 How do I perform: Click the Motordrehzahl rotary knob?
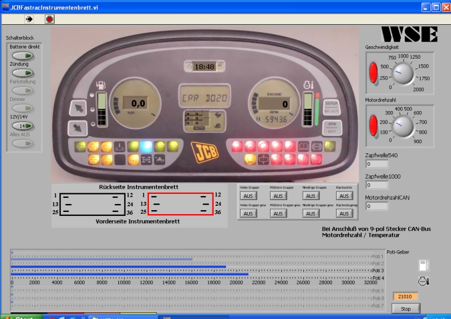403,127
